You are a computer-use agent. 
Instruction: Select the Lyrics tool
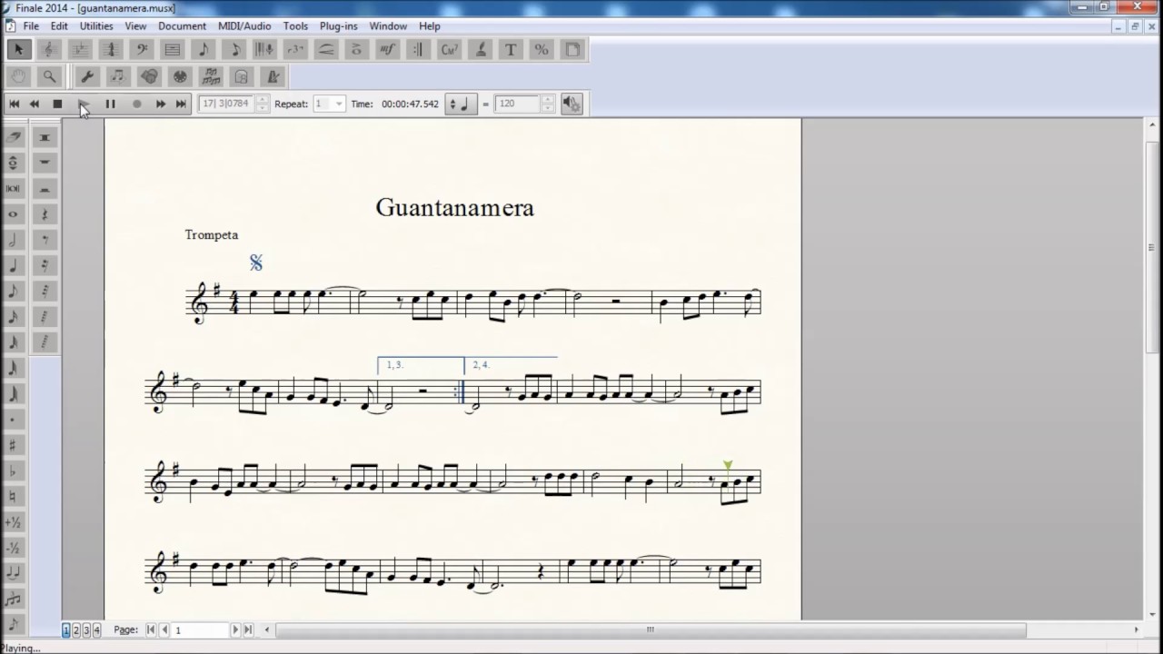coord(480,49)
